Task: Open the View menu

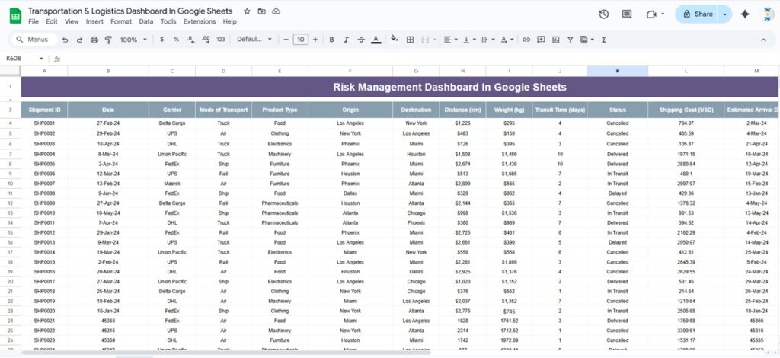Action: 72,21
